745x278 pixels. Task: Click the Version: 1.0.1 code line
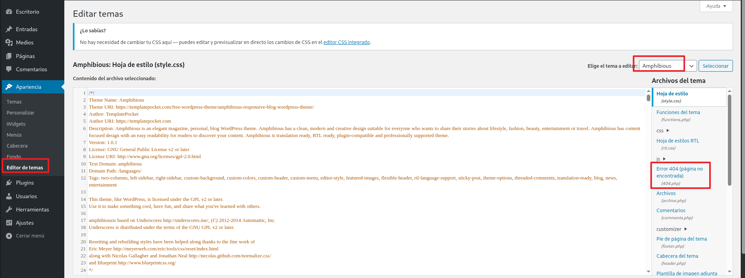pyautogui.click(x=103, y=143)
